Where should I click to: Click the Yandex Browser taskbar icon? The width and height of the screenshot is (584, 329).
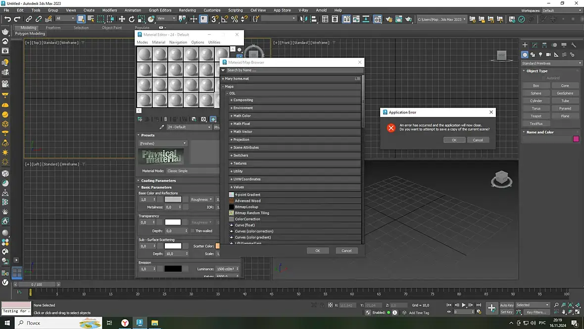point(126,323)
